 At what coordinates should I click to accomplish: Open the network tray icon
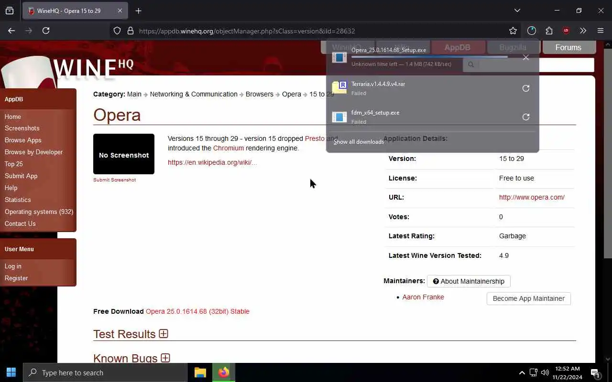[534, 372]
